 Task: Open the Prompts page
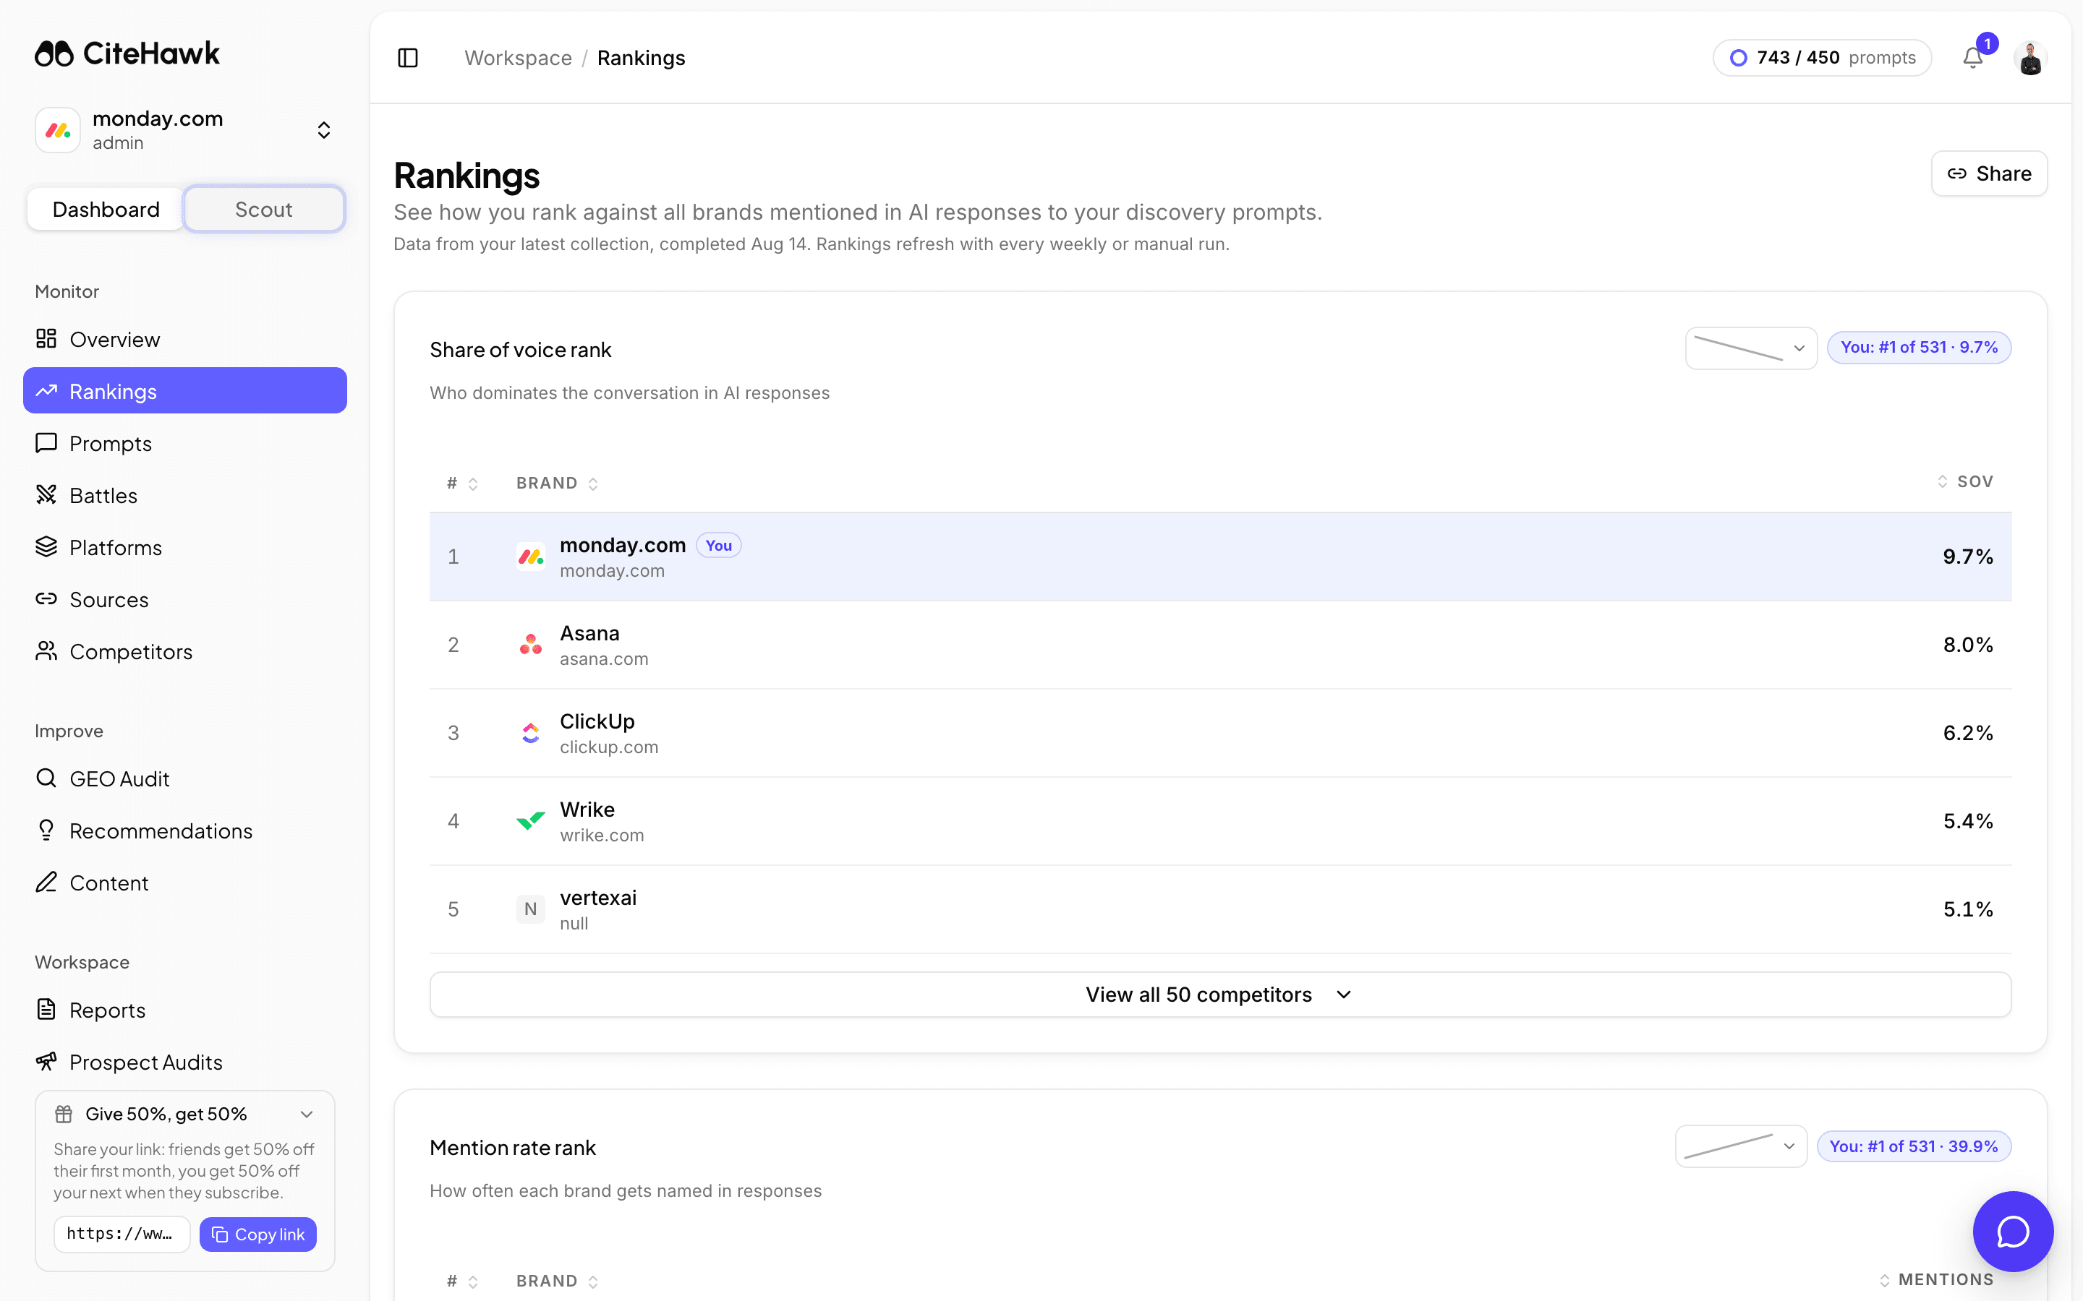(185, 443)
